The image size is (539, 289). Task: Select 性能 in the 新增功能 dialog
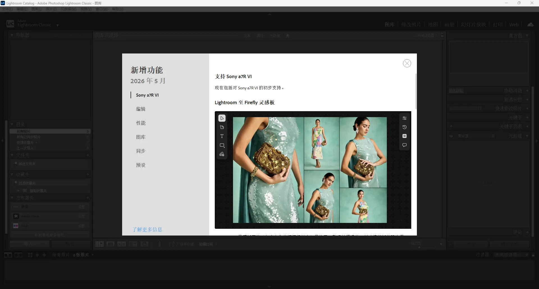click(141, 123)
